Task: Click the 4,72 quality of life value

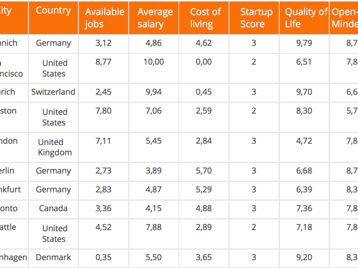Action: [305, 141]
